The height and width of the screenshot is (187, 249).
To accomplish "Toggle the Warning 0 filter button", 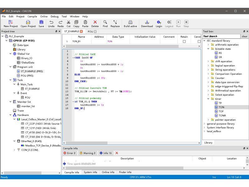I will [x=87, y=153].
